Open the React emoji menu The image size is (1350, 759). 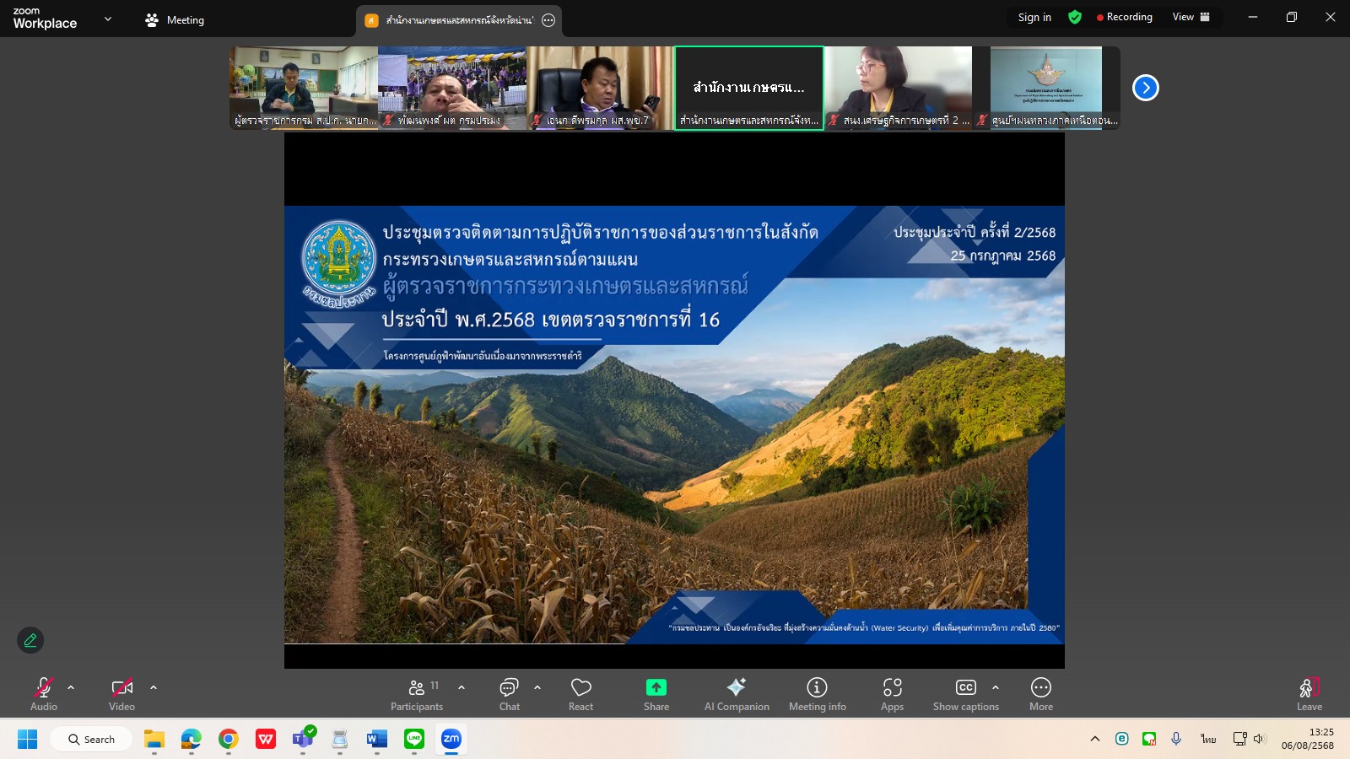tap(580, 693)
